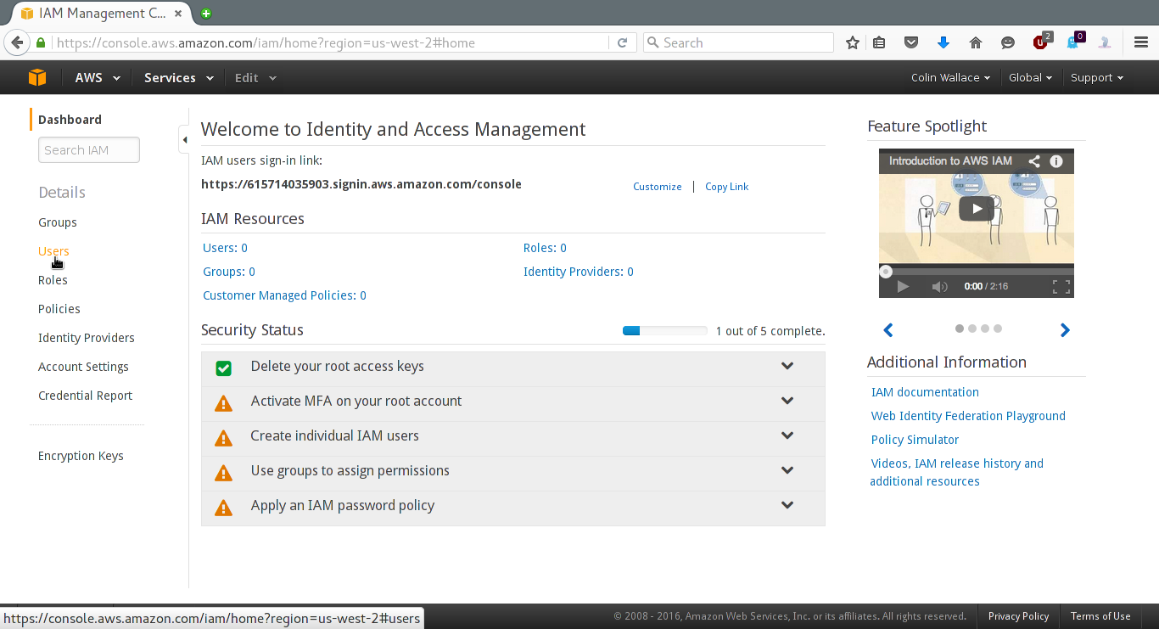Click the Security Status progress bar
The width and height of the screenshot is (1159, 629).
[664, 331]
